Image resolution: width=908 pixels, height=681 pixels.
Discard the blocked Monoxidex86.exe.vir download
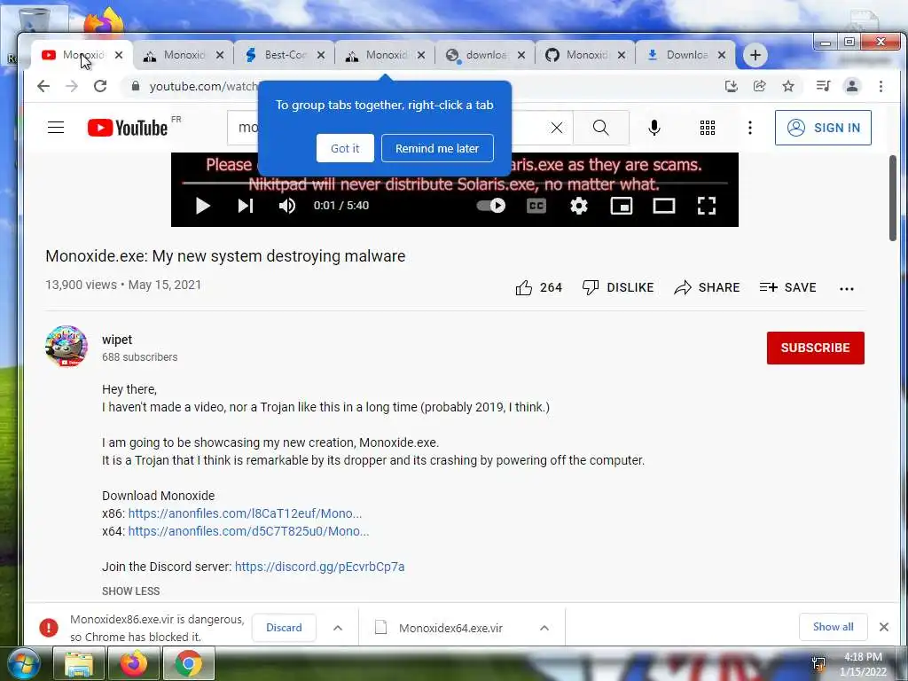click(284, 627)
